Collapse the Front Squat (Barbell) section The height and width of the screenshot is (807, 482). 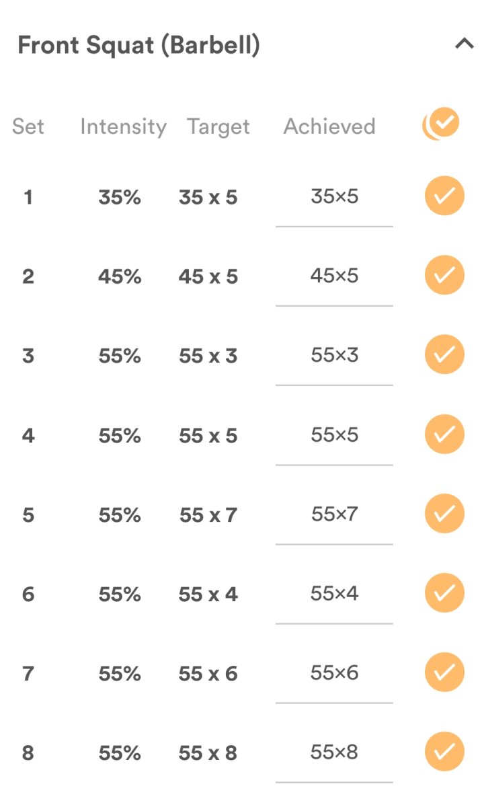[x=464, y=45]
